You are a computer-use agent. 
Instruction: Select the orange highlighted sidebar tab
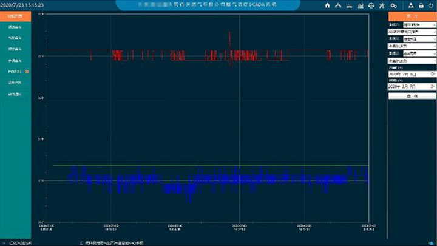click(x=15, y=16)
